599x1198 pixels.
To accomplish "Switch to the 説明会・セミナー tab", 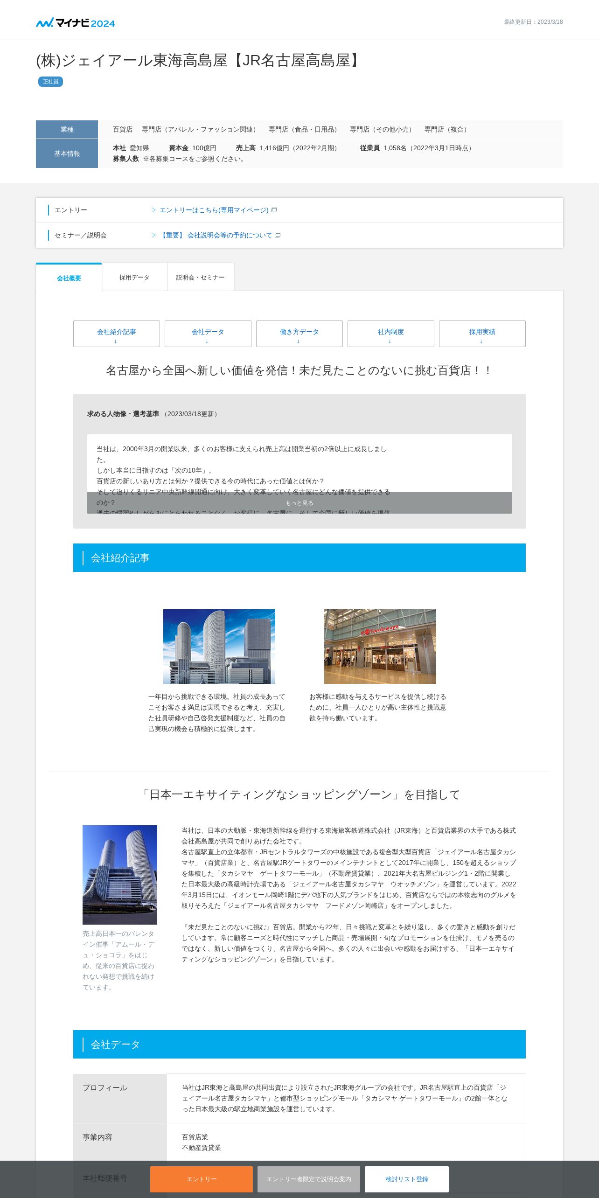I will [x=201, y=277].
